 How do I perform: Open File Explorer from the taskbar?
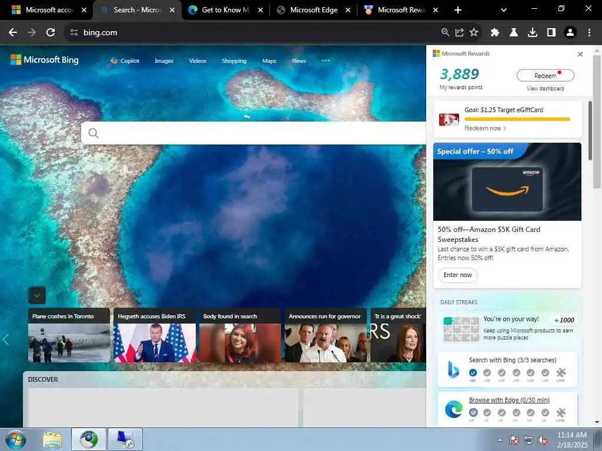(x=52, y=440)
